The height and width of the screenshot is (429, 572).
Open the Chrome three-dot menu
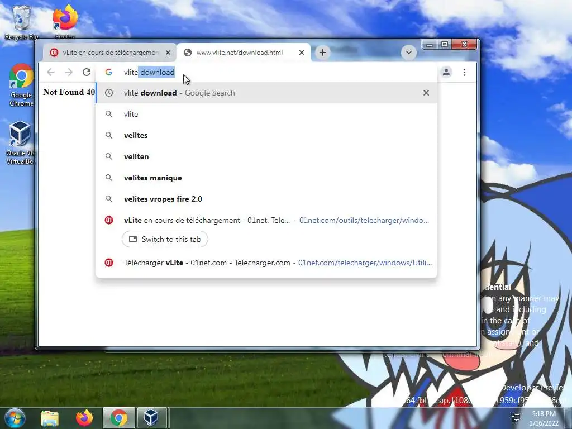point(464,72)
